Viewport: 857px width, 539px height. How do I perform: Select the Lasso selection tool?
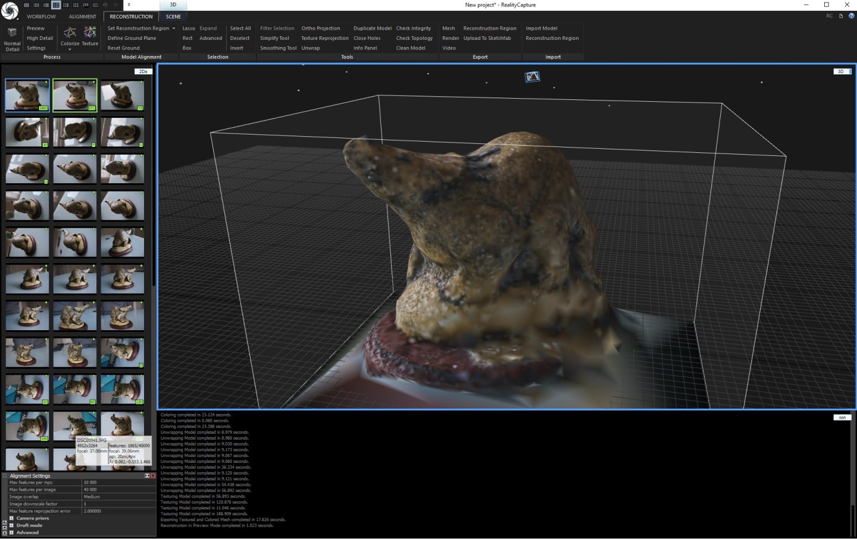pos(189,28)
